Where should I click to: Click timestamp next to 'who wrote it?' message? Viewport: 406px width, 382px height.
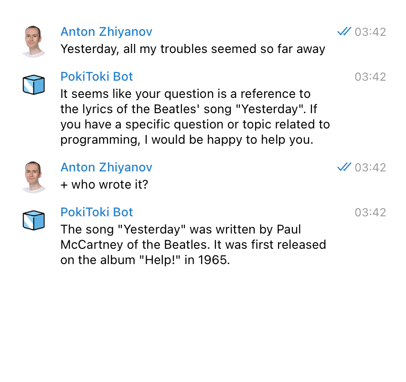(x=370, y=168)
